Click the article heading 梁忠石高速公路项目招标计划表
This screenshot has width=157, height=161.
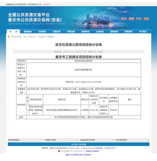[78, 45]
